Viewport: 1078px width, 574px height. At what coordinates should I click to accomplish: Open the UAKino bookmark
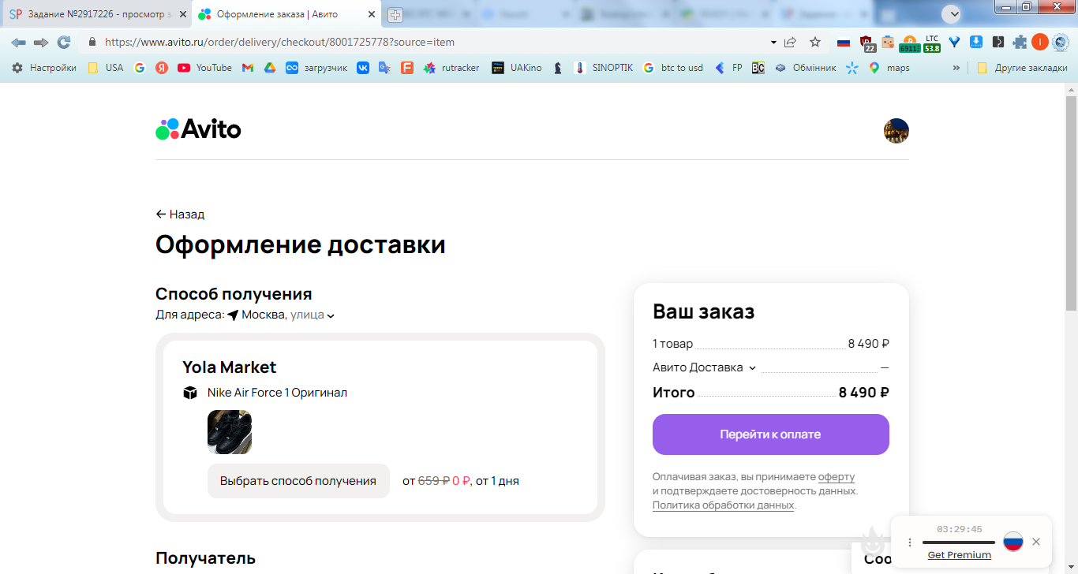click(516, 68)
